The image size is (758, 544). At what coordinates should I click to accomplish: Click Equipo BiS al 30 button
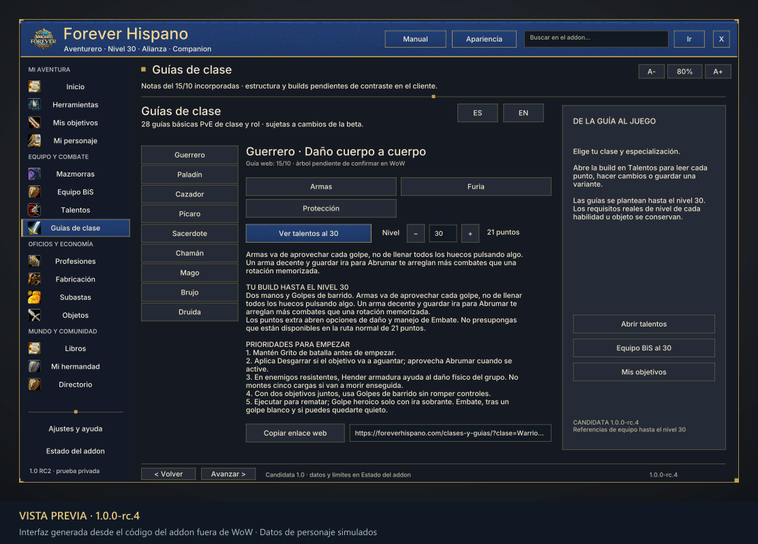click(644, 348)
